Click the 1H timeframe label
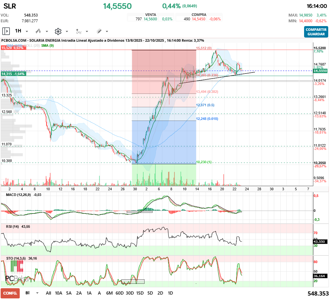Viewport: 333px width, 300px height. [18, 31]
